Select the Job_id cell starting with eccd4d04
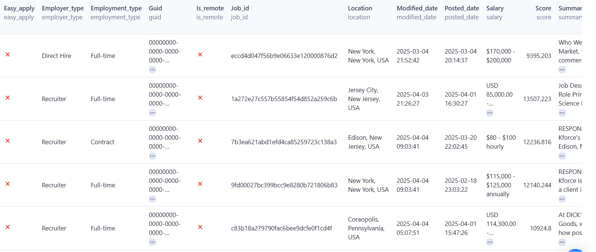 [284, 55]
